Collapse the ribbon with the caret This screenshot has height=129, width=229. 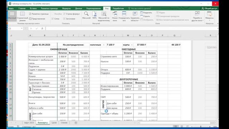[218, 23]
